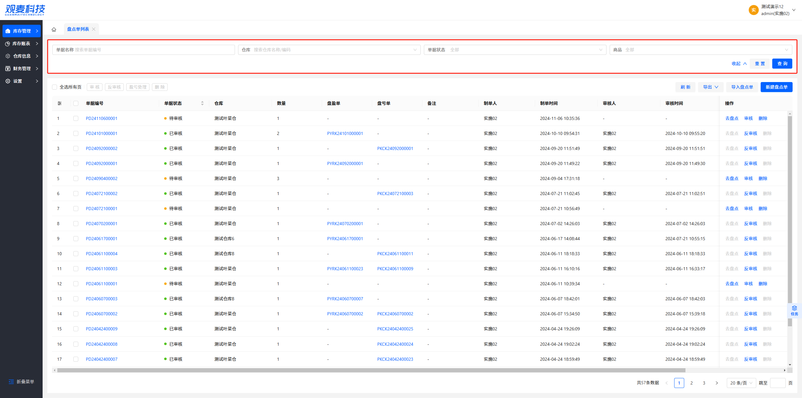Image resolution: width=802 pixels, height=398 pixels.
Task: Check the box for PD24110600001
Action: 76,118
